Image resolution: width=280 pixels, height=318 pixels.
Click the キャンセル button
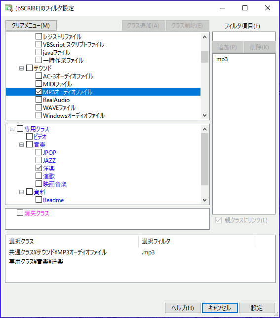point(220,308)
